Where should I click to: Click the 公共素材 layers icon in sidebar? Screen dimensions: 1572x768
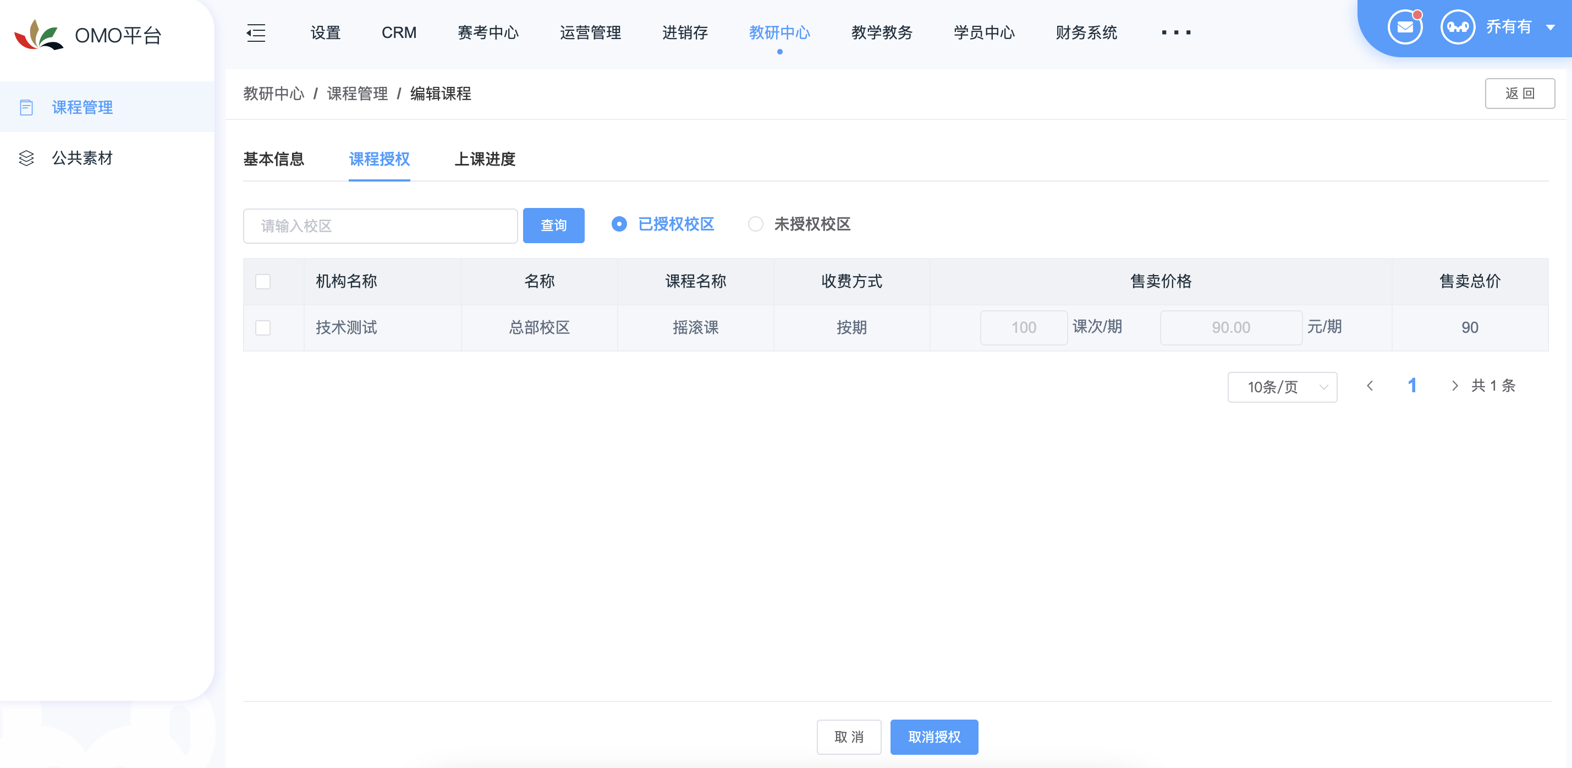[26, 158]
